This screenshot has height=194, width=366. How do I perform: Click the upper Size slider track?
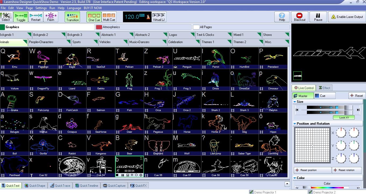click(330, 107)
